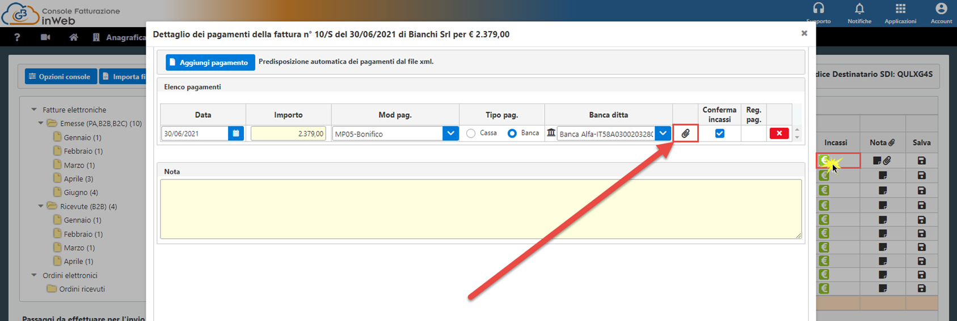Screen dimensions: 957x321
Task: Open the Mod pag. dropdown arrow
Action: click(450, 134)
